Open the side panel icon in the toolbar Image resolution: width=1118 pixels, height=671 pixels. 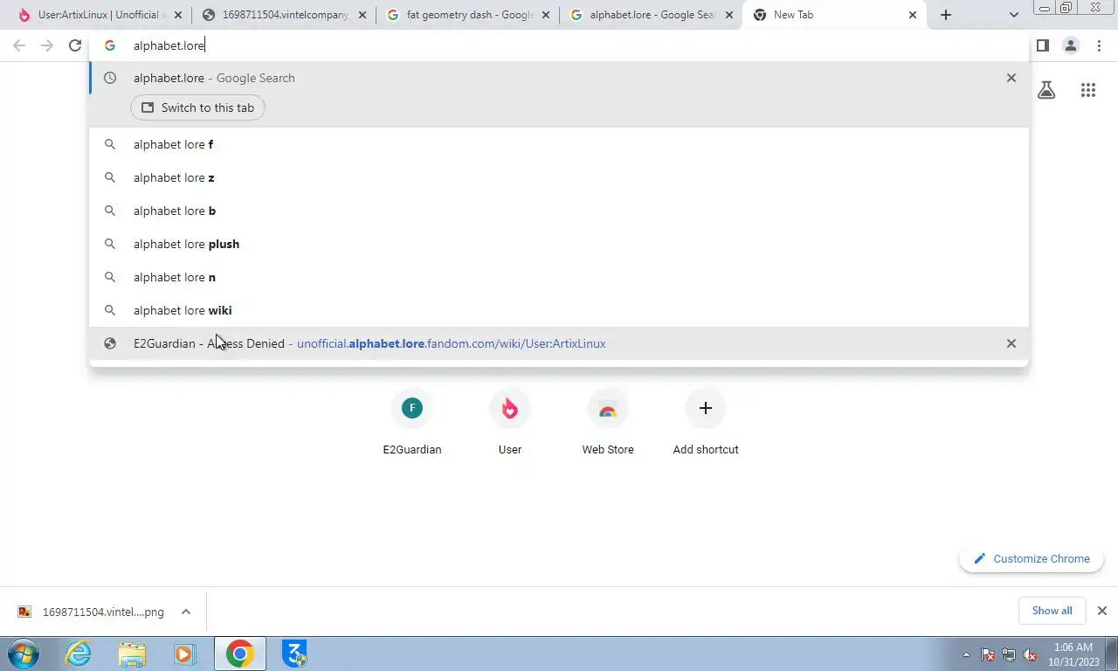click(1042, 45)
